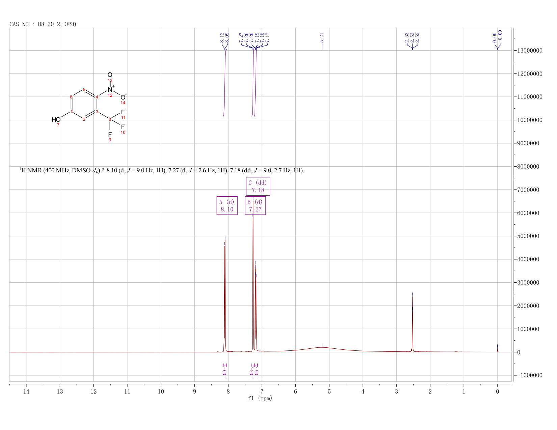The width and height of the screenshot is (557, 430).
Task: Click the N+ atom of the nitro group
Action: tap(110, 89)
